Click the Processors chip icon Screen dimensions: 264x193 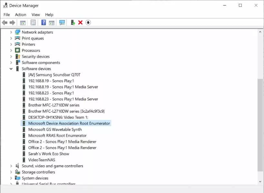tap(17, 51)
